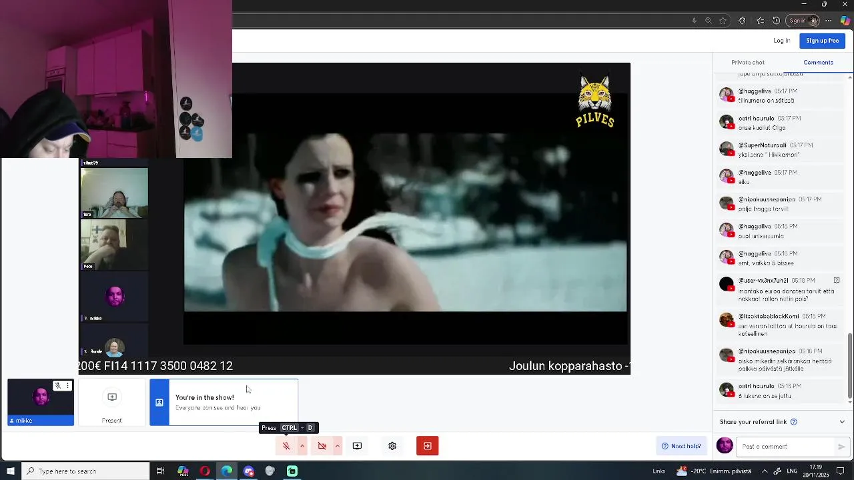Switch to the Private chat tab
854x480 pixels.
[x=748, y=62]
